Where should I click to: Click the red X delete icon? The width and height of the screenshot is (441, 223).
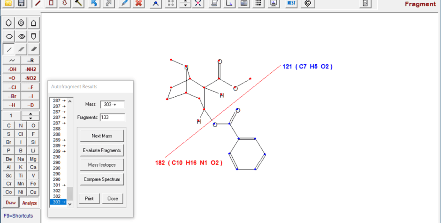click(138, 3)
